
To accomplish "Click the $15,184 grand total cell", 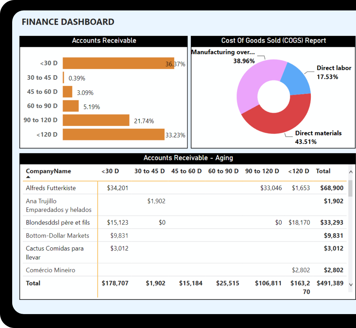I will pos(191,283).
